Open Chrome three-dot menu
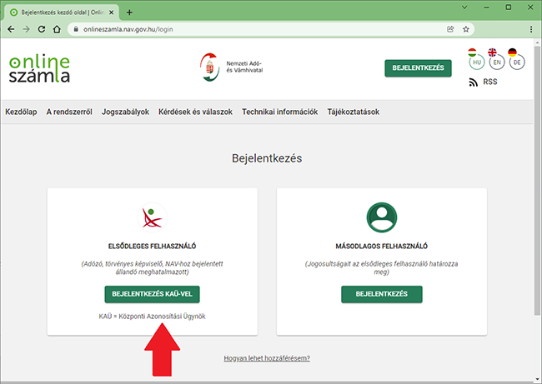Image resolution: width=542 pixels, height=384 pixels. click(x=531, y=29)
